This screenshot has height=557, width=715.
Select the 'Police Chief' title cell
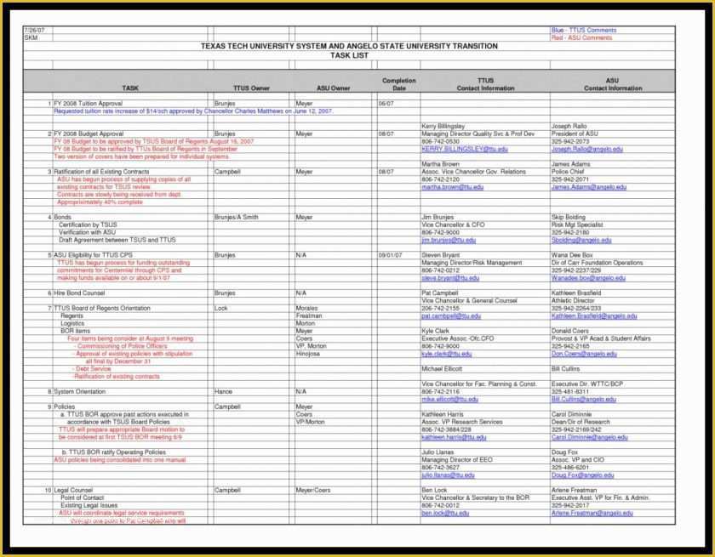point(568,172)
